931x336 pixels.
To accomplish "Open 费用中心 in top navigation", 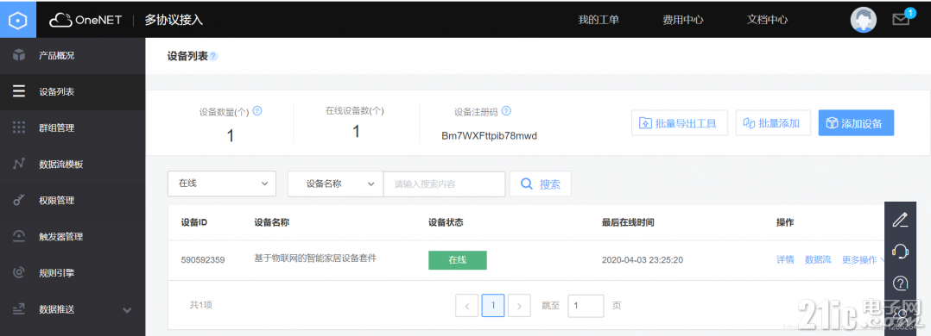I will coord(683,20).
